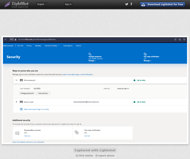The width and height of the screenshot is (190, 159).
Task: Open the Lightshot Twitter page icon
Action: (127, 4)
